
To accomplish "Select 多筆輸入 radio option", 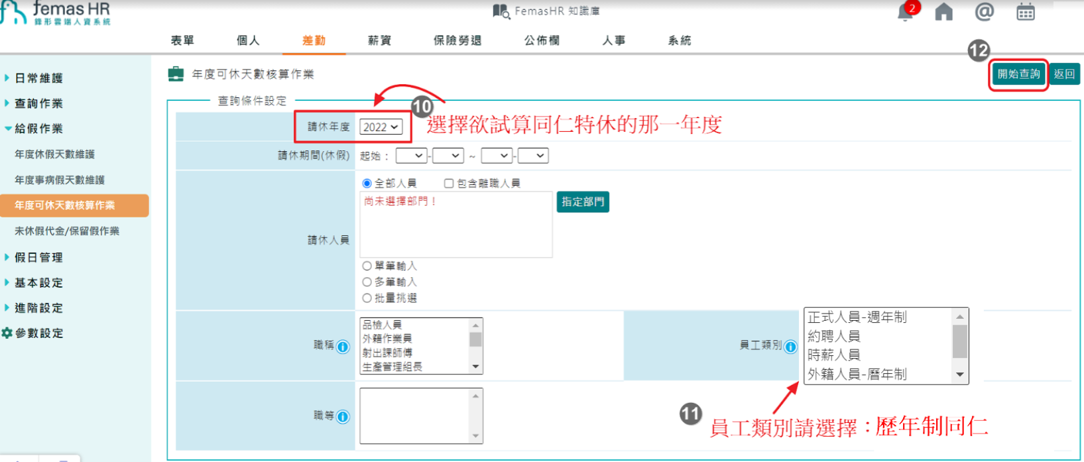I will pyautogui.click(x=367, y=282).
